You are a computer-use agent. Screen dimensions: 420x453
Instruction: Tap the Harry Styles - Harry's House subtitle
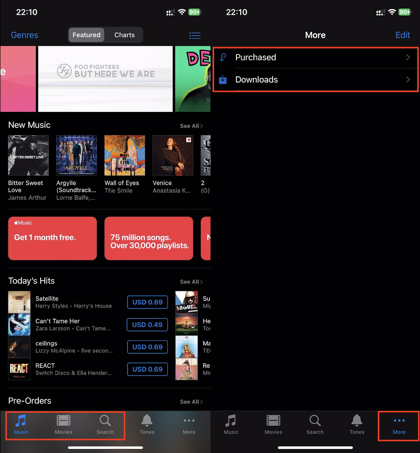(x=73, y=306)
